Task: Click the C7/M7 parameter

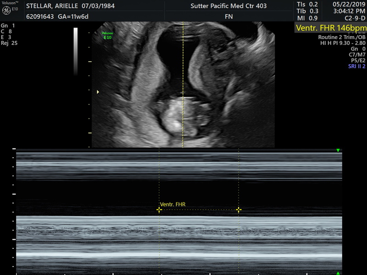Action: [357, 55]
